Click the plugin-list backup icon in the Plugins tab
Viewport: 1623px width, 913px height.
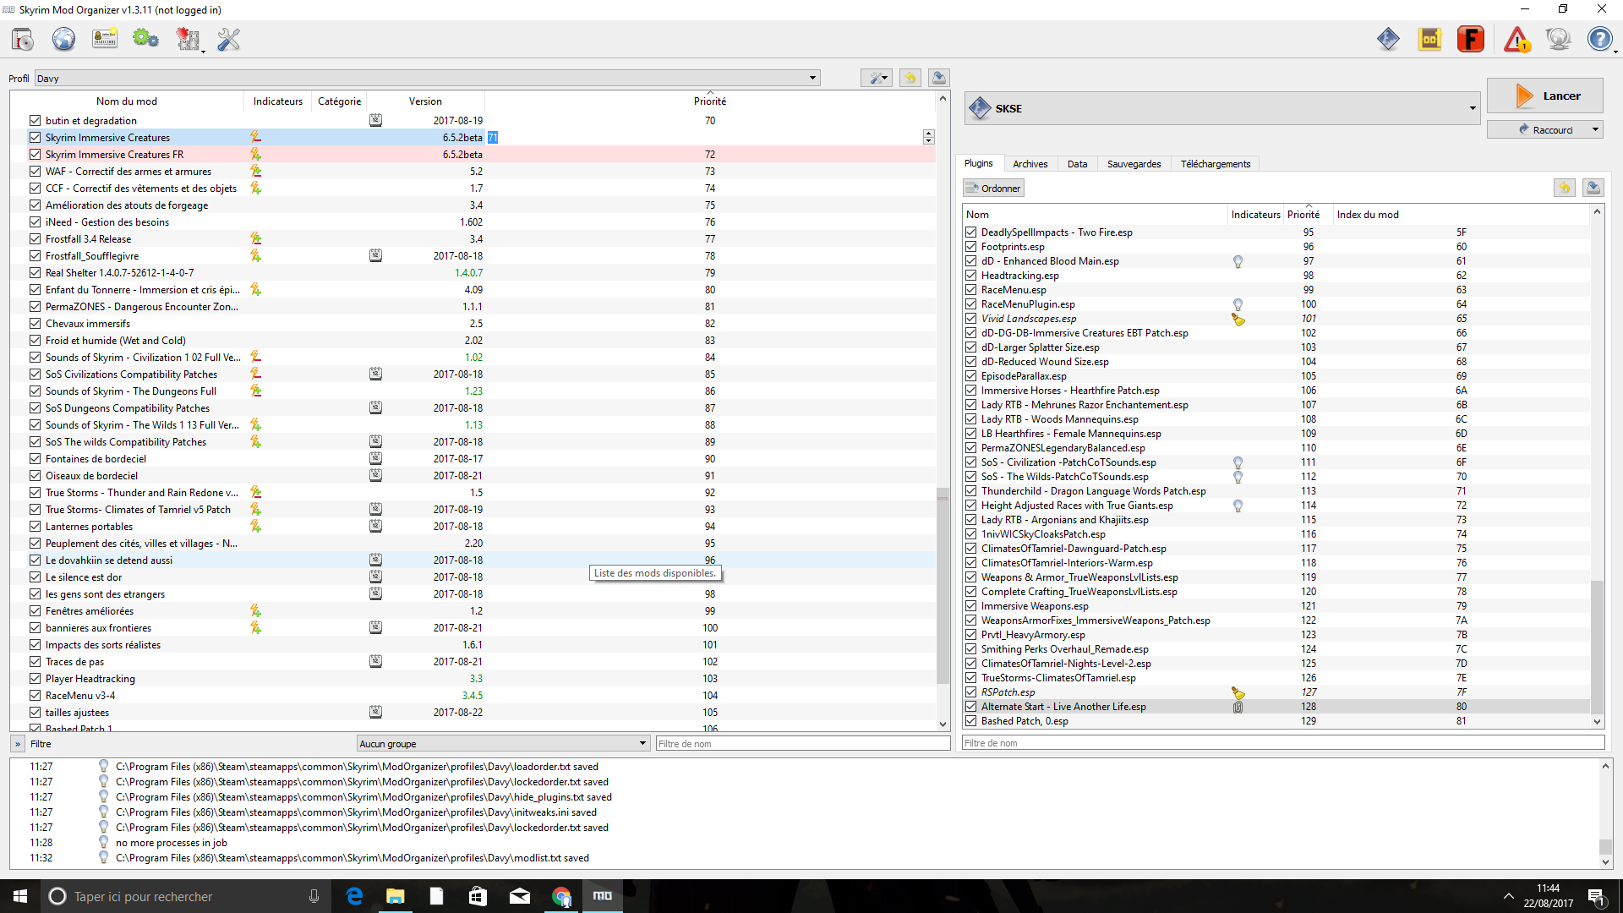pos(1593,188)
